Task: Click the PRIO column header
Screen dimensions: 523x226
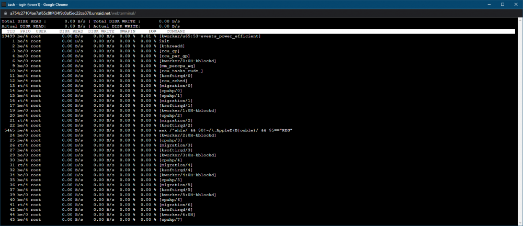Action: pyautogui.click(x=25, y=31)
